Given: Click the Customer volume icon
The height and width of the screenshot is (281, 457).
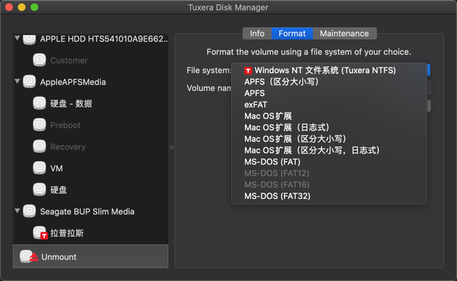Looking at the screenshot, I should (39, 60).
